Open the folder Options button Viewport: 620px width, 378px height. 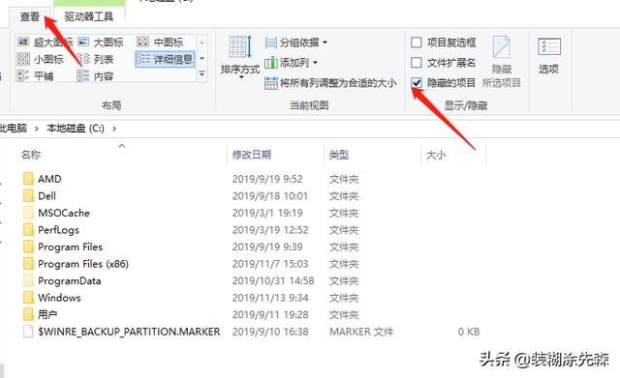[x=549, y=56]
